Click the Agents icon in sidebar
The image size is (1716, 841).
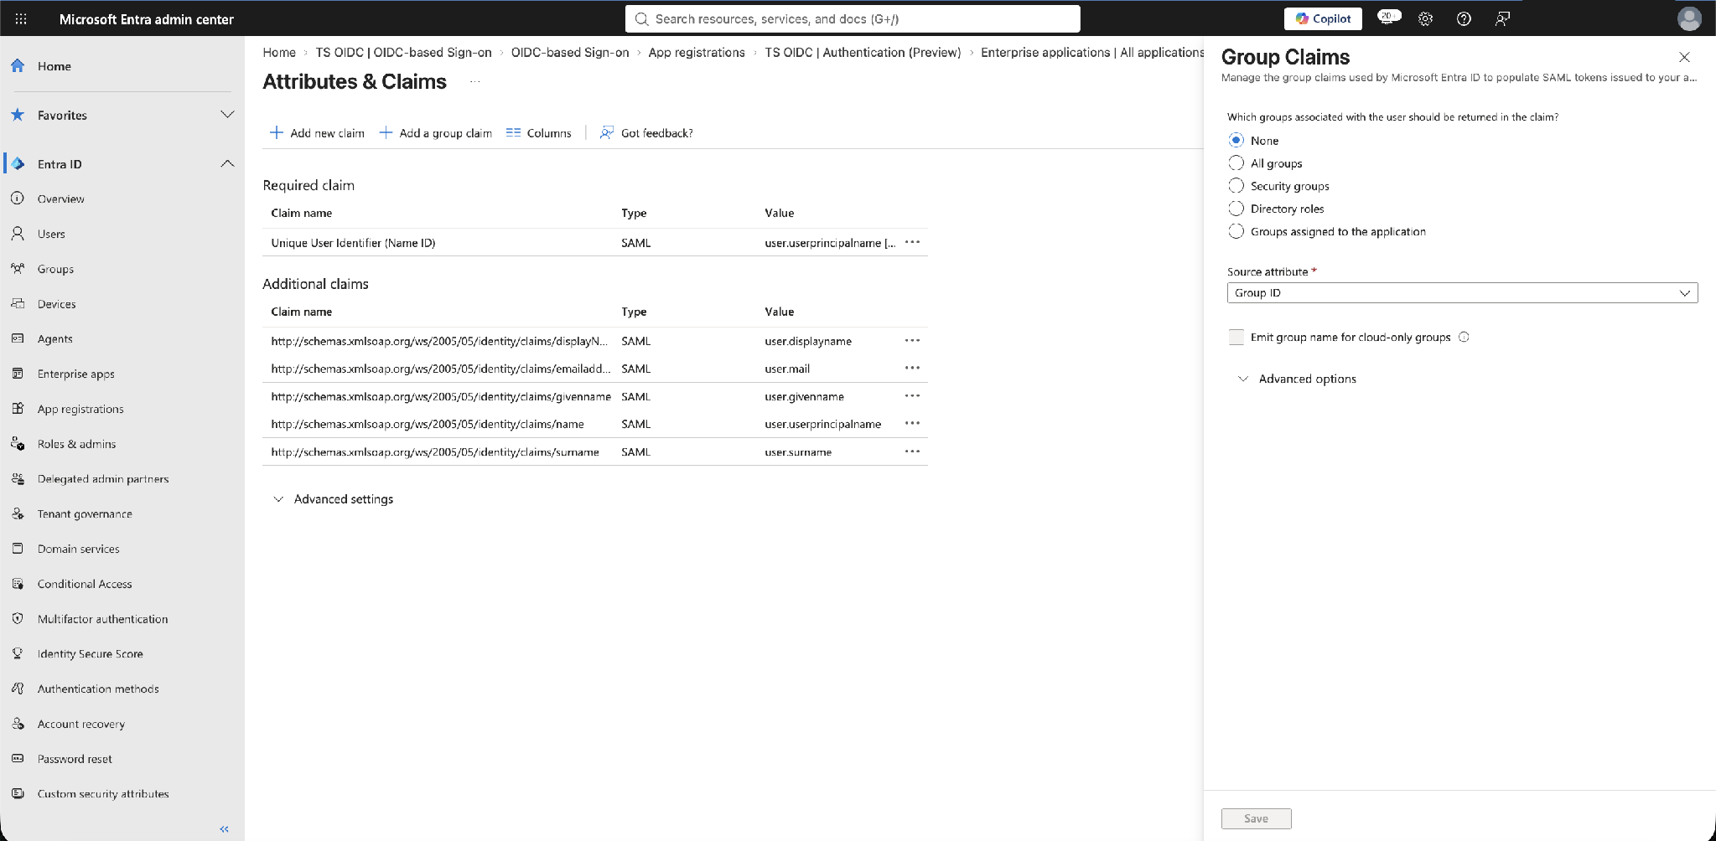18,338
